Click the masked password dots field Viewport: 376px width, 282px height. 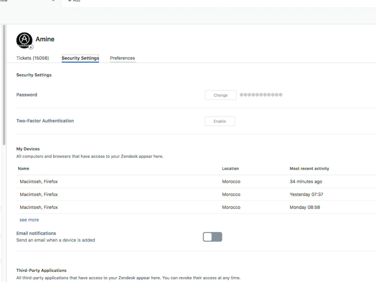[x=261, y=95]
